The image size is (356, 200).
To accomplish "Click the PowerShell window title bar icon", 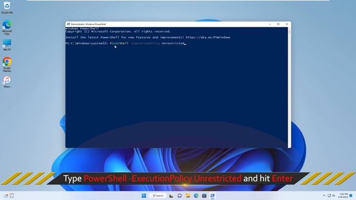I will (68, 24).
